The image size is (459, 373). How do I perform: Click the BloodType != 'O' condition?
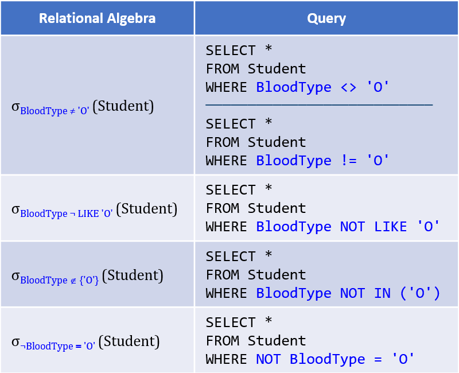coord(322,161)
